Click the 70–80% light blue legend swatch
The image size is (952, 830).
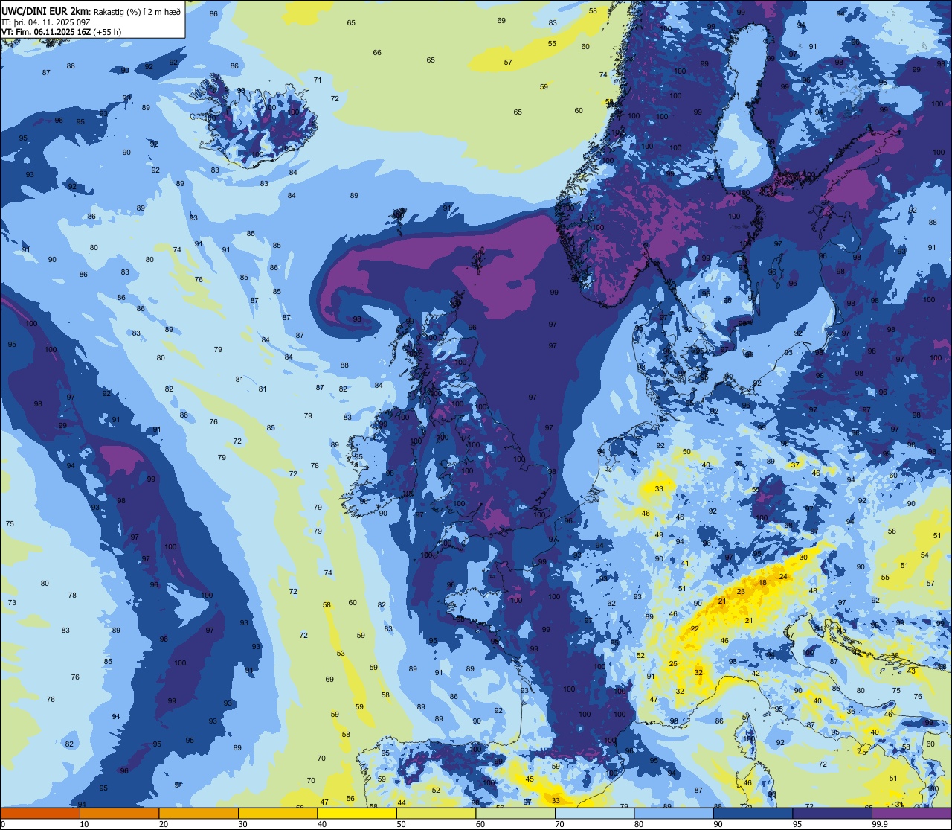594,813
